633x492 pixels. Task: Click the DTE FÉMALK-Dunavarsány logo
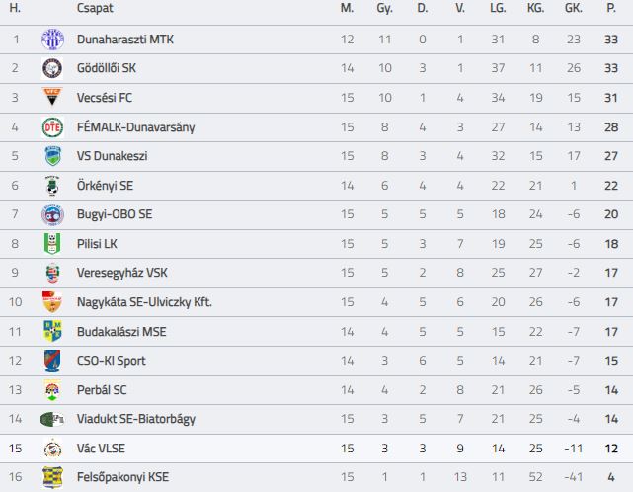coord(53,126)
